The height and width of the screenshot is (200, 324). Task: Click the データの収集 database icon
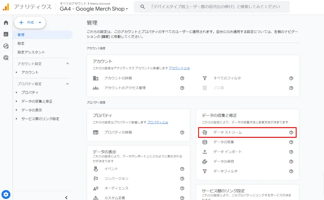204,142
